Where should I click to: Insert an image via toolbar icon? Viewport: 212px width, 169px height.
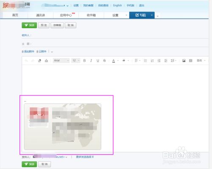(x=184, y=61)
